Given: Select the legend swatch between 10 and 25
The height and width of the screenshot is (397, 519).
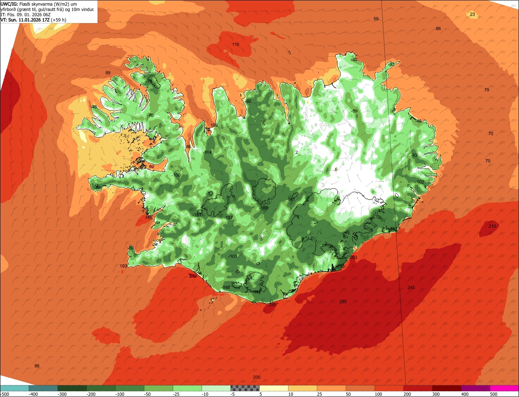Looking at the screenshot, I should [302, 388].
